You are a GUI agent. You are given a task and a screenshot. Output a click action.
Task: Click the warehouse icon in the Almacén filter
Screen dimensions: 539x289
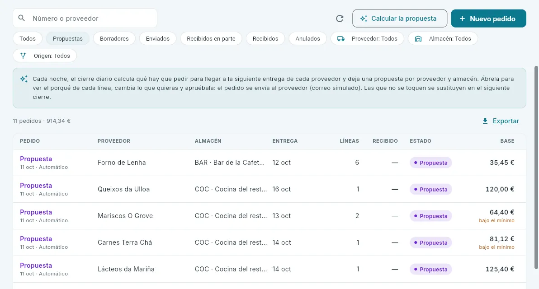click(x=418, y=38)
